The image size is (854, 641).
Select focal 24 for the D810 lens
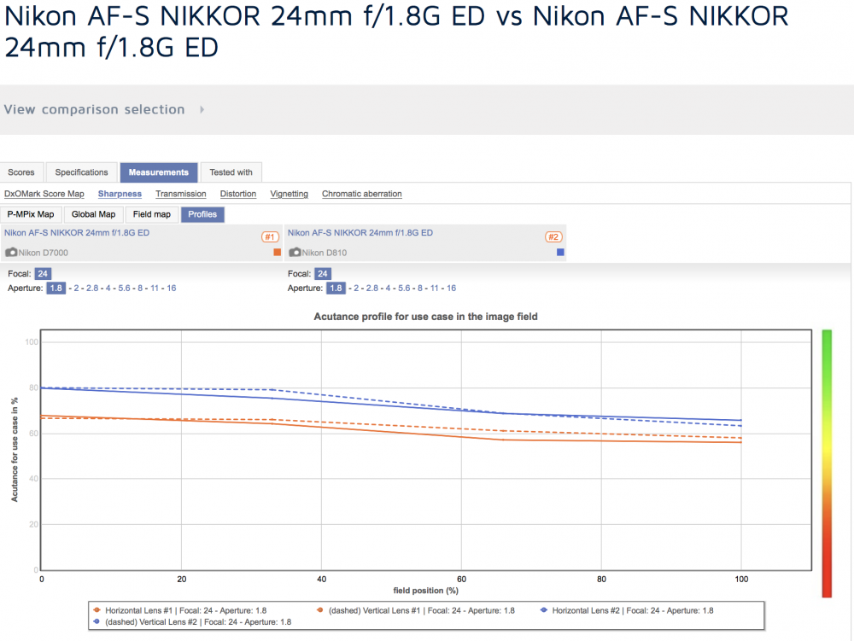tap(323, 274)
